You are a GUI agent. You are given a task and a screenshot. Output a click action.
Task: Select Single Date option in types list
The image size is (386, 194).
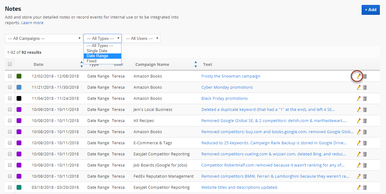point(97,51)
